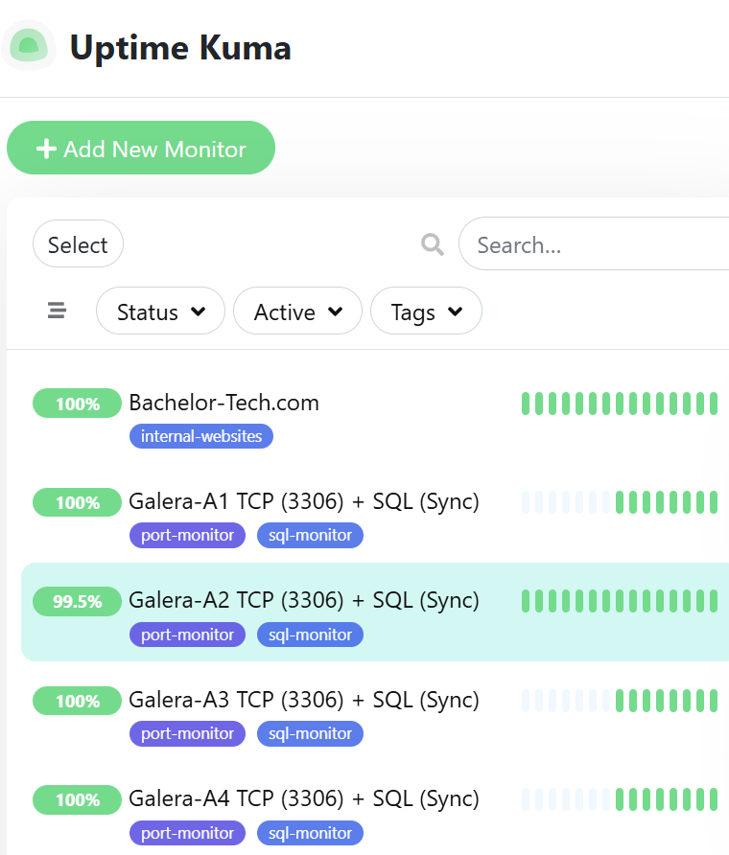Click the port-monitor tag under Galera-A3
This screenshot has width=729, height=855.
(187, 733)
